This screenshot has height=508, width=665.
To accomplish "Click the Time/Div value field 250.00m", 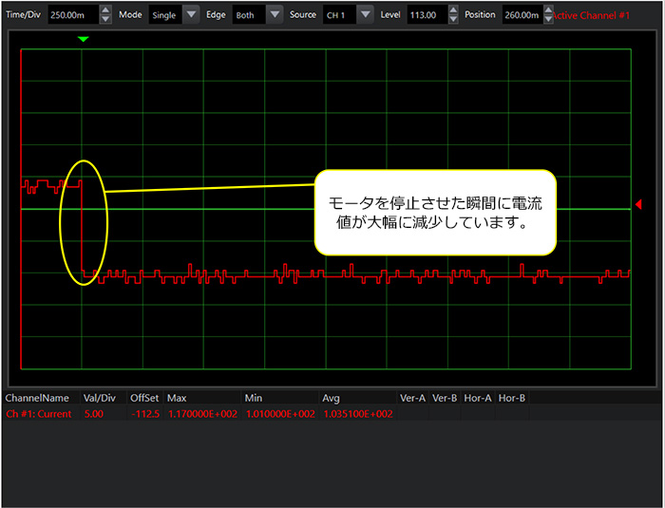I will [x=73, y=15].
